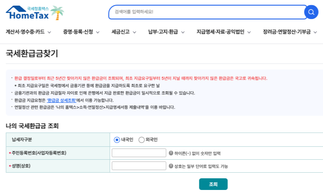Expand the chevron next to 계산서·영수증·카드

coord(49,32)
